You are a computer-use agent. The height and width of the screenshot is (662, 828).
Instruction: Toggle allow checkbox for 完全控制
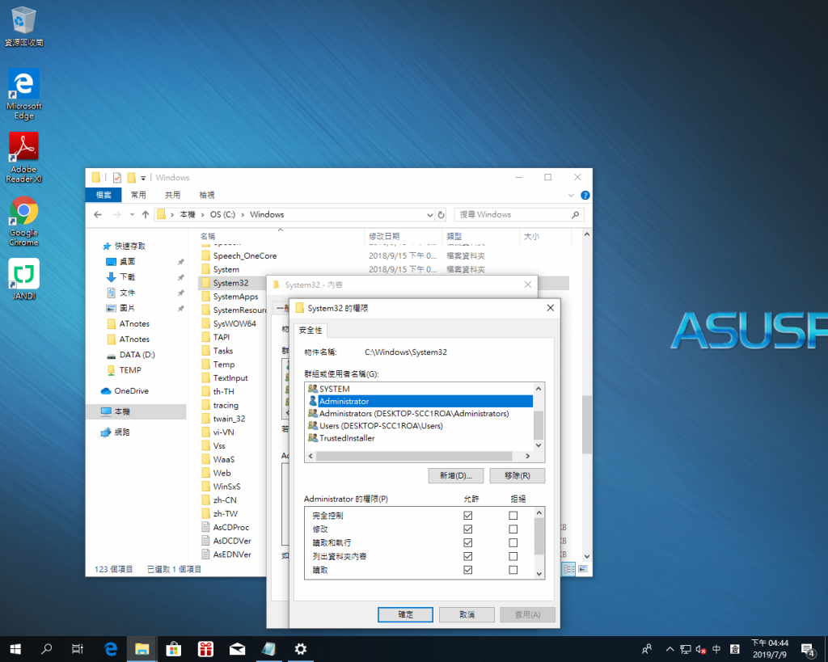[x=468, y=515]
